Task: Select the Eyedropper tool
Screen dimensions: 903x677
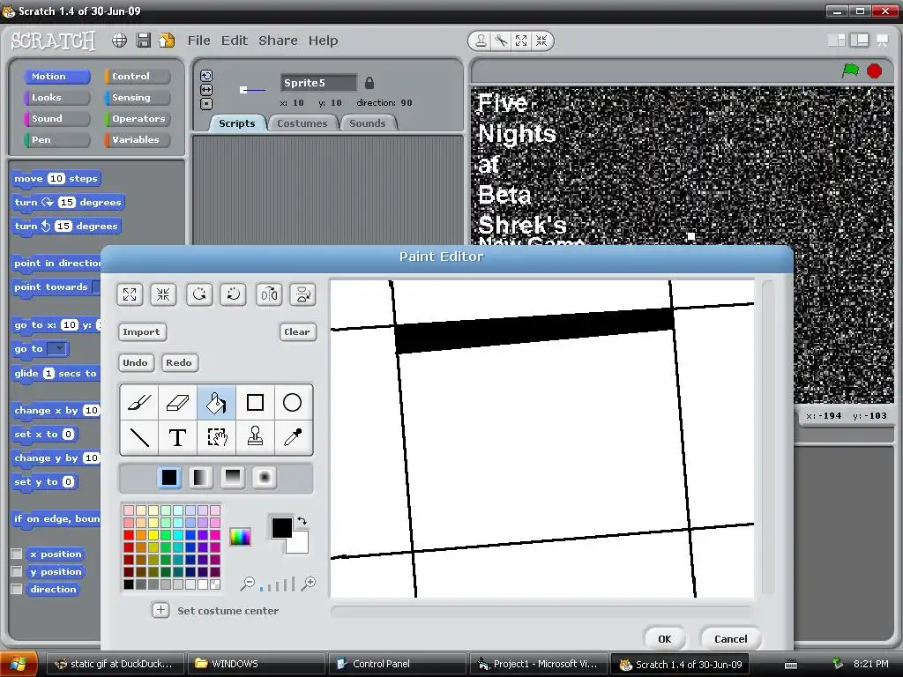Action: (x=293, y=437)
